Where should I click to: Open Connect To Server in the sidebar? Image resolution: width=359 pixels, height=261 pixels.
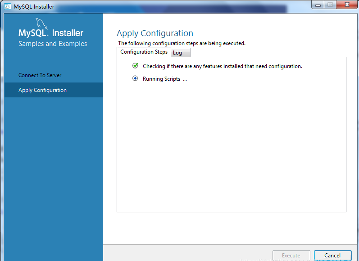point(54,75)
